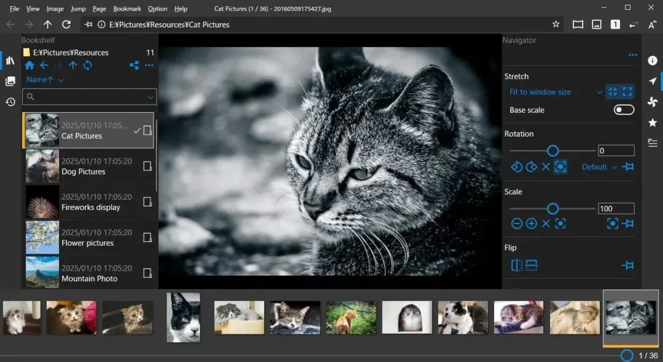
Task: Open the Bookmark menu
Action: click(127, 9)
